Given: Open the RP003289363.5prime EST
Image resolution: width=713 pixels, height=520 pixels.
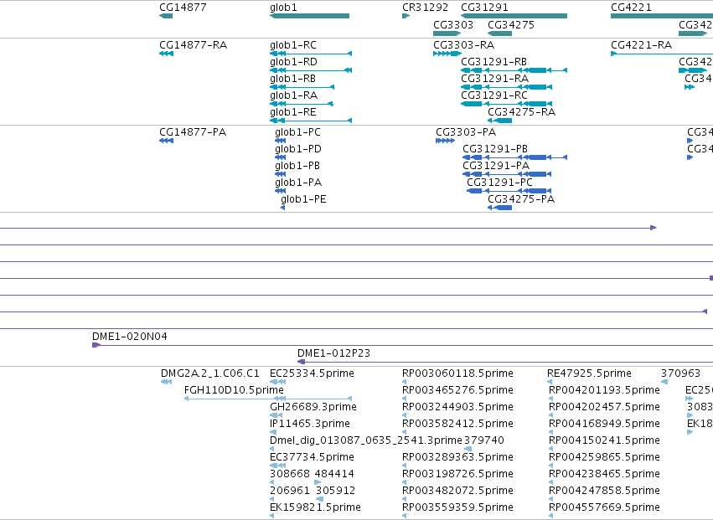Looking at the screenshot, I should (458, 458).
